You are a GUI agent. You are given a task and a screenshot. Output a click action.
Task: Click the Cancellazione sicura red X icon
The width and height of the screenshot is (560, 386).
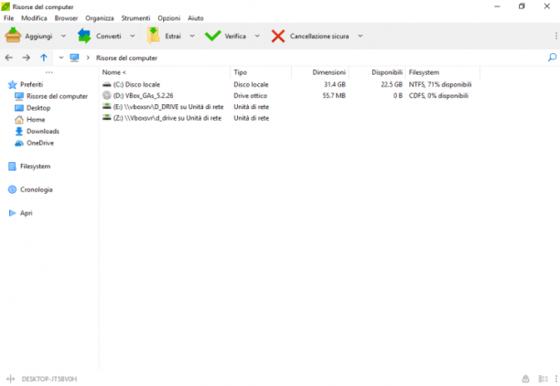[278, 36]
